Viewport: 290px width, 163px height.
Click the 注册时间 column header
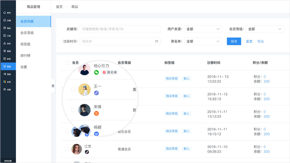(214, 63)
